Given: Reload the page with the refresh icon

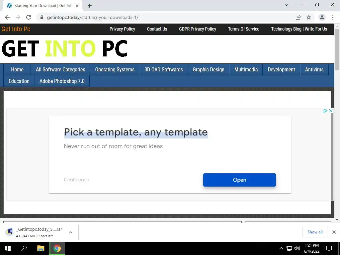Looking at the screenshot, I should [x=29, y=17].
